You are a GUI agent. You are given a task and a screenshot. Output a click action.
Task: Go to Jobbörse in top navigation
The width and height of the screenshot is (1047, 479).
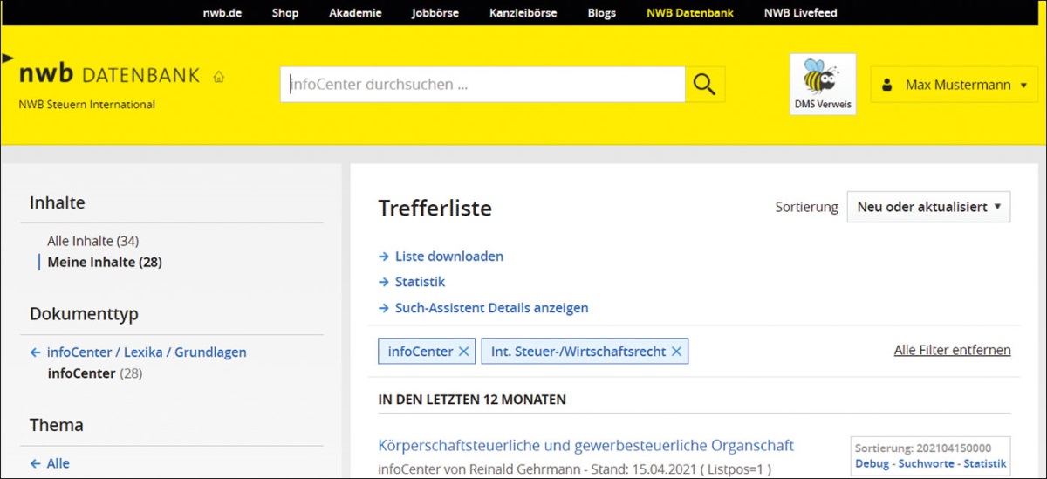click(x=435, y=13)
